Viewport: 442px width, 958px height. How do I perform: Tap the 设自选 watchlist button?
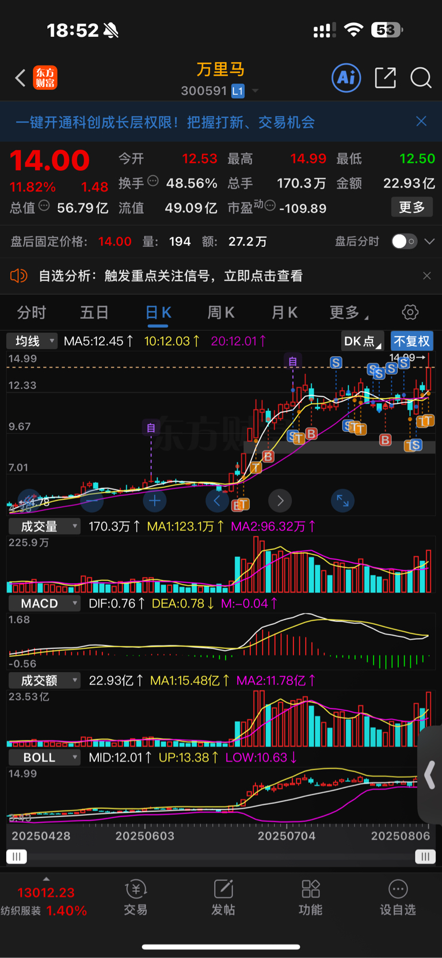[398, 898]
